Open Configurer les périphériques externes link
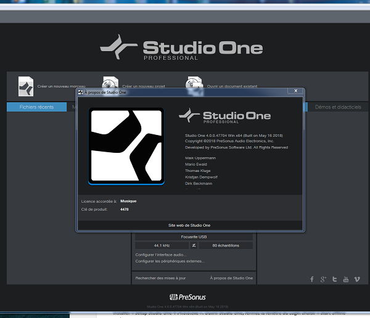This screenshot has height=318, width=370. tap(170, 261)
